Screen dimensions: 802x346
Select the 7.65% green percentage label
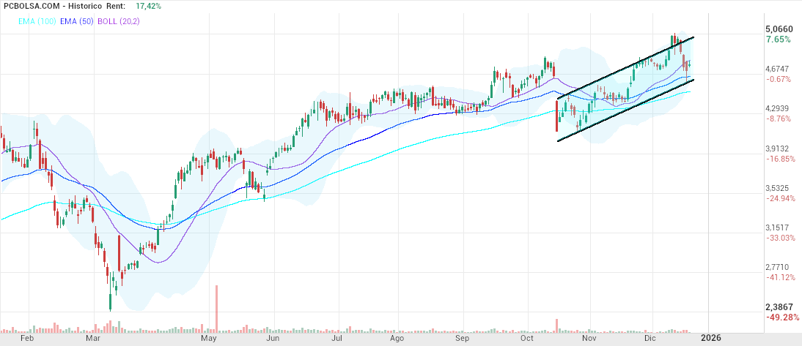[x=778, y=40]
